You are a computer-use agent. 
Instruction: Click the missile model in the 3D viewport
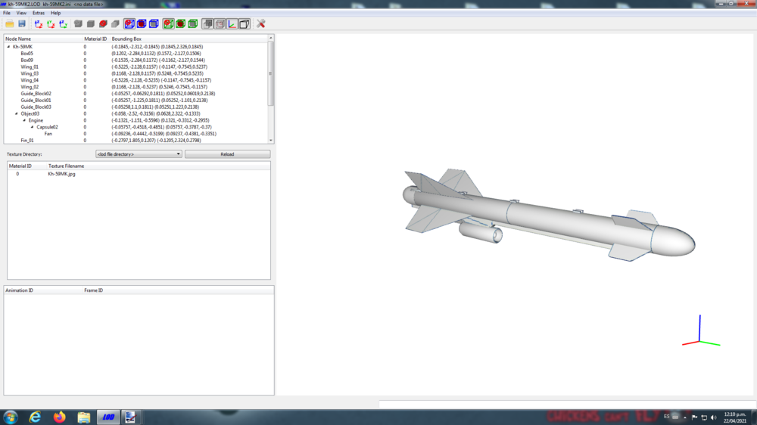(548, 217)
